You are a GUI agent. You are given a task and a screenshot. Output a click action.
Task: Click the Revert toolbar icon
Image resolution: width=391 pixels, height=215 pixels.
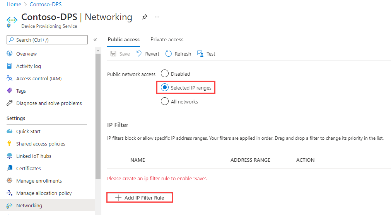pos(139,54)
